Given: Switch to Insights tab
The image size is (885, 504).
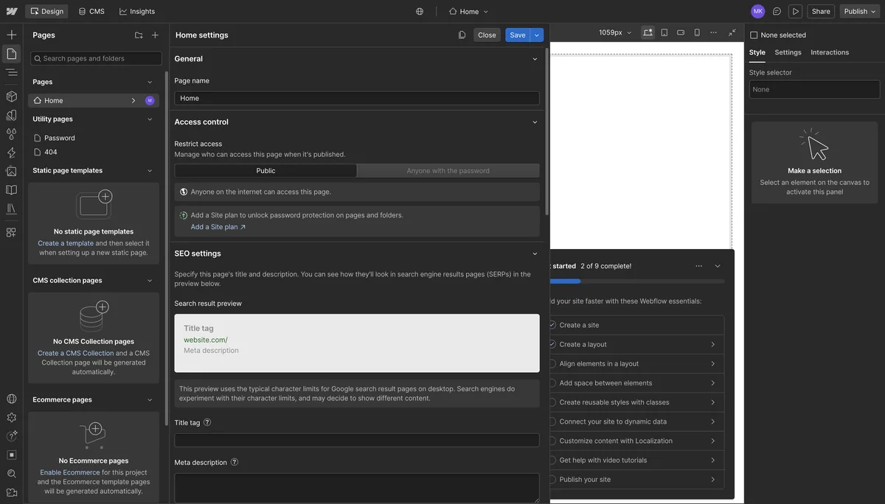Looking at the screenshot, I should click(137, 11).
